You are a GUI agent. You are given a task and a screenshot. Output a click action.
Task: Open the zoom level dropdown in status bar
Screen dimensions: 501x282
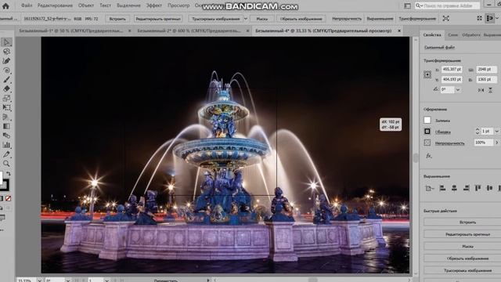pyautogui.click(x=40, y=280)
